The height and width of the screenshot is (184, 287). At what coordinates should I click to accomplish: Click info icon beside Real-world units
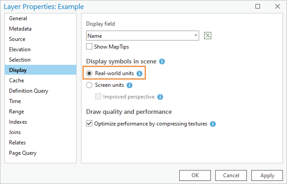coord(140,73)
